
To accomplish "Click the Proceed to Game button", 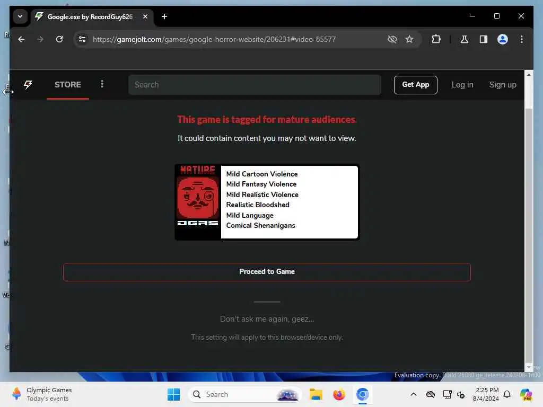I will 267,272.
